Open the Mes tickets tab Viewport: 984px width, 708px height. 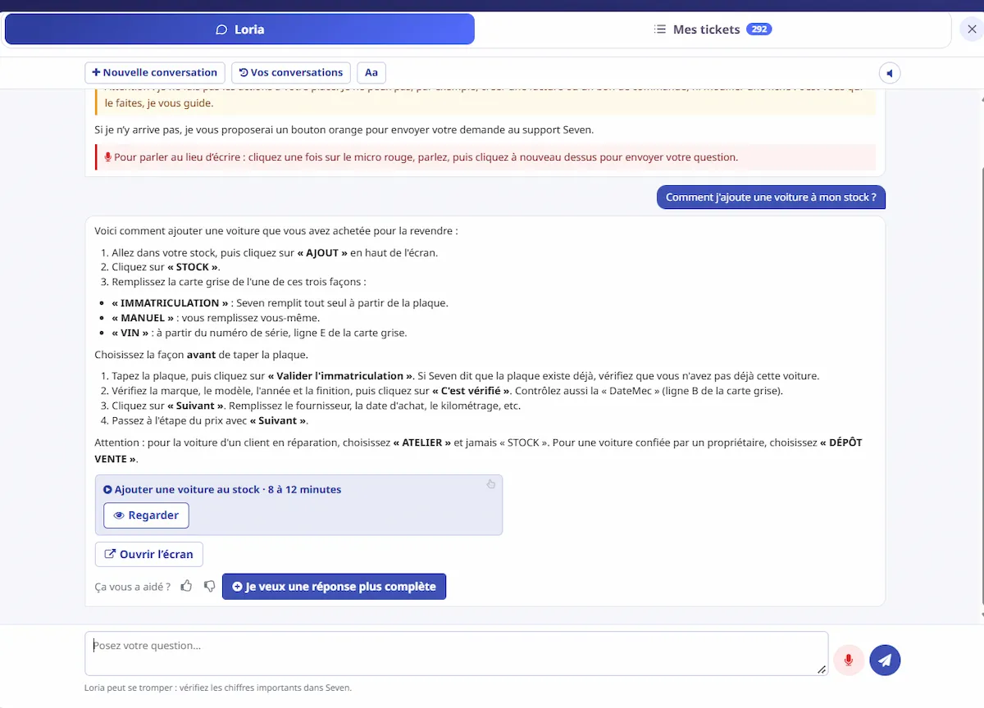[x=712, y=29]
